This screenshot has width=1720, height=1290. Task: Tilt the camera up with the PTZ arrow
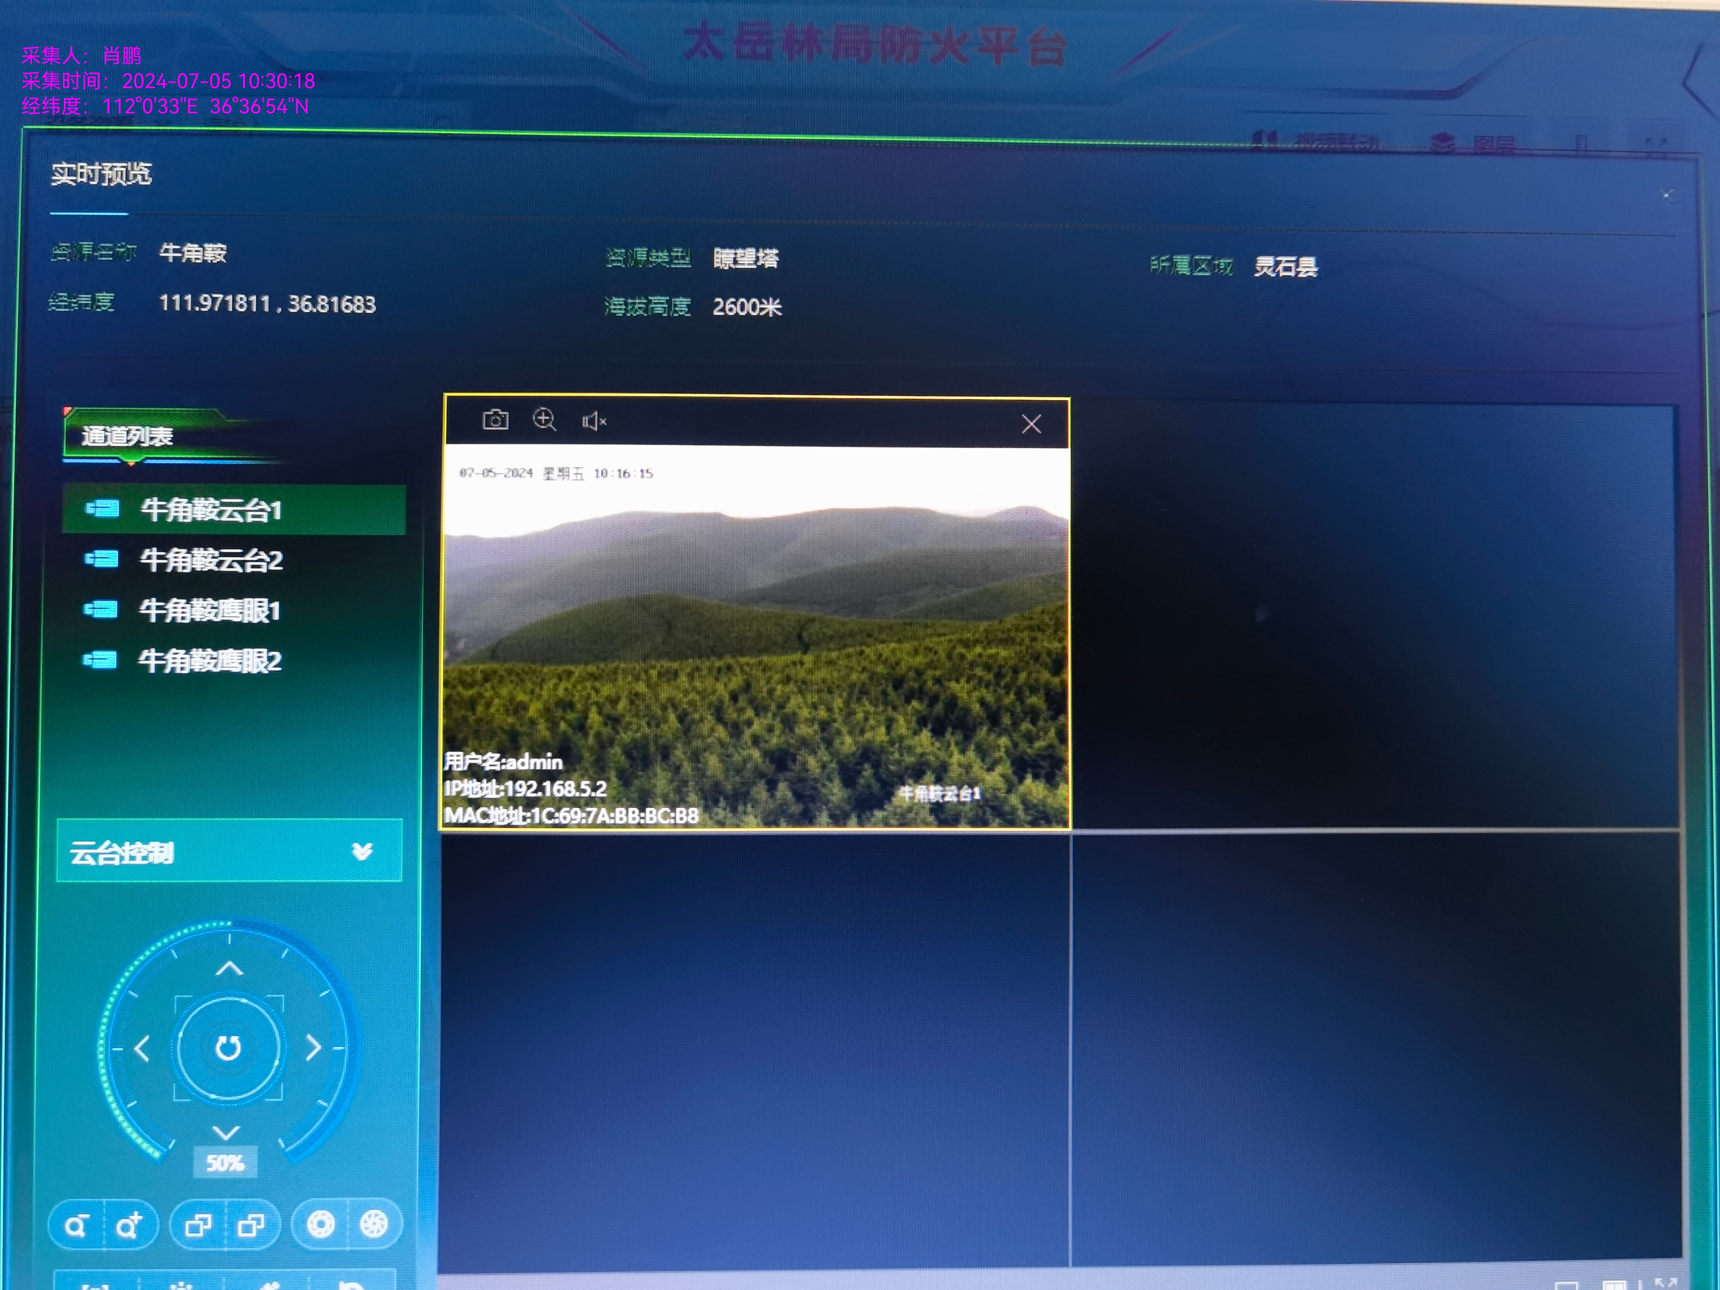pyautogui.click(x=229, y=969)
